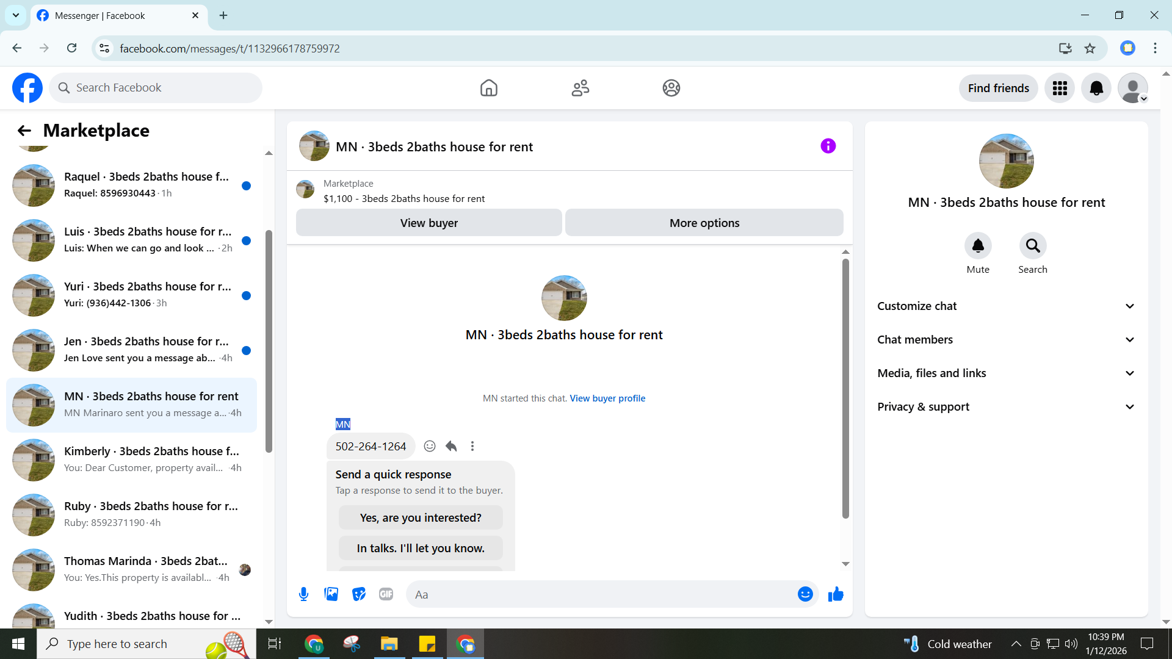Toggle the purple conversation info icon
The width and height of the screenshot is (1172, 659).
(828, 146)
